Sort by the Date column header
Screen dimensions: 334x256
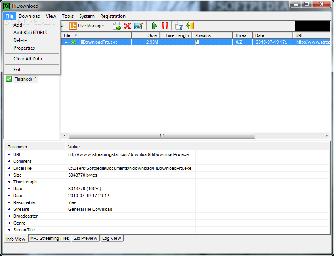tap(273, 35)
